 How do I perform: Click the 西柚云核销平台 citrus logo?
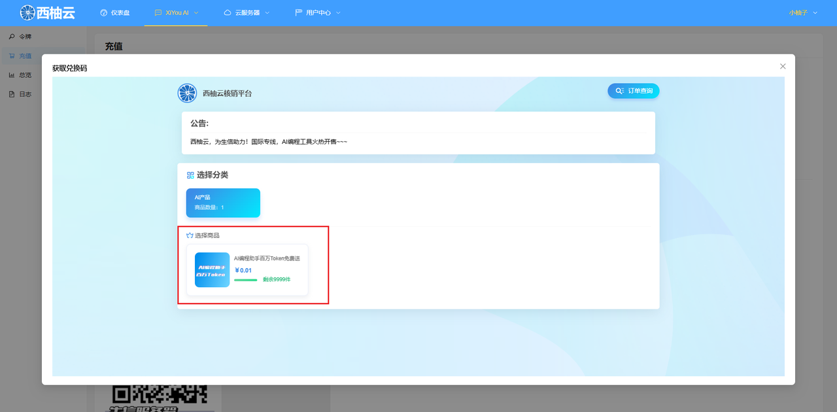point(187,93)
